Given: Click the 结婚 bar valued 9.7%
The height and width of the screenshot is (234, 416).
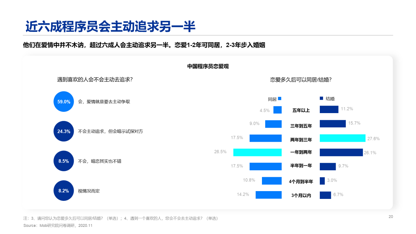Looking at the screenshot, I should tap(328, 166).
